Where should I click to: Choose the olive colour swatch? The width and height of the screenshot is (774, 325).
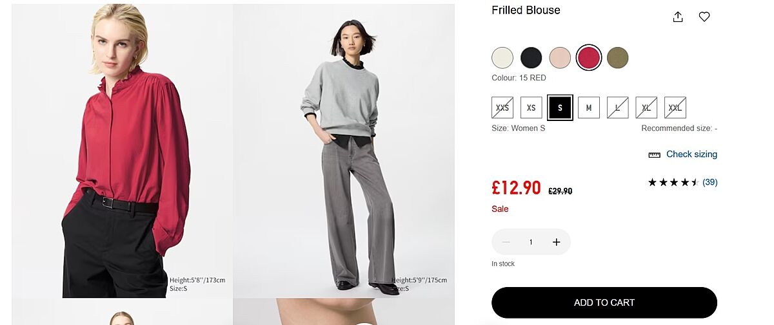pyautogui.click(x=617, y=58)
